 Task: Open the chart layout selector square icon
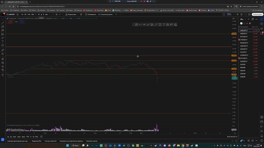(x=224, y=14)
